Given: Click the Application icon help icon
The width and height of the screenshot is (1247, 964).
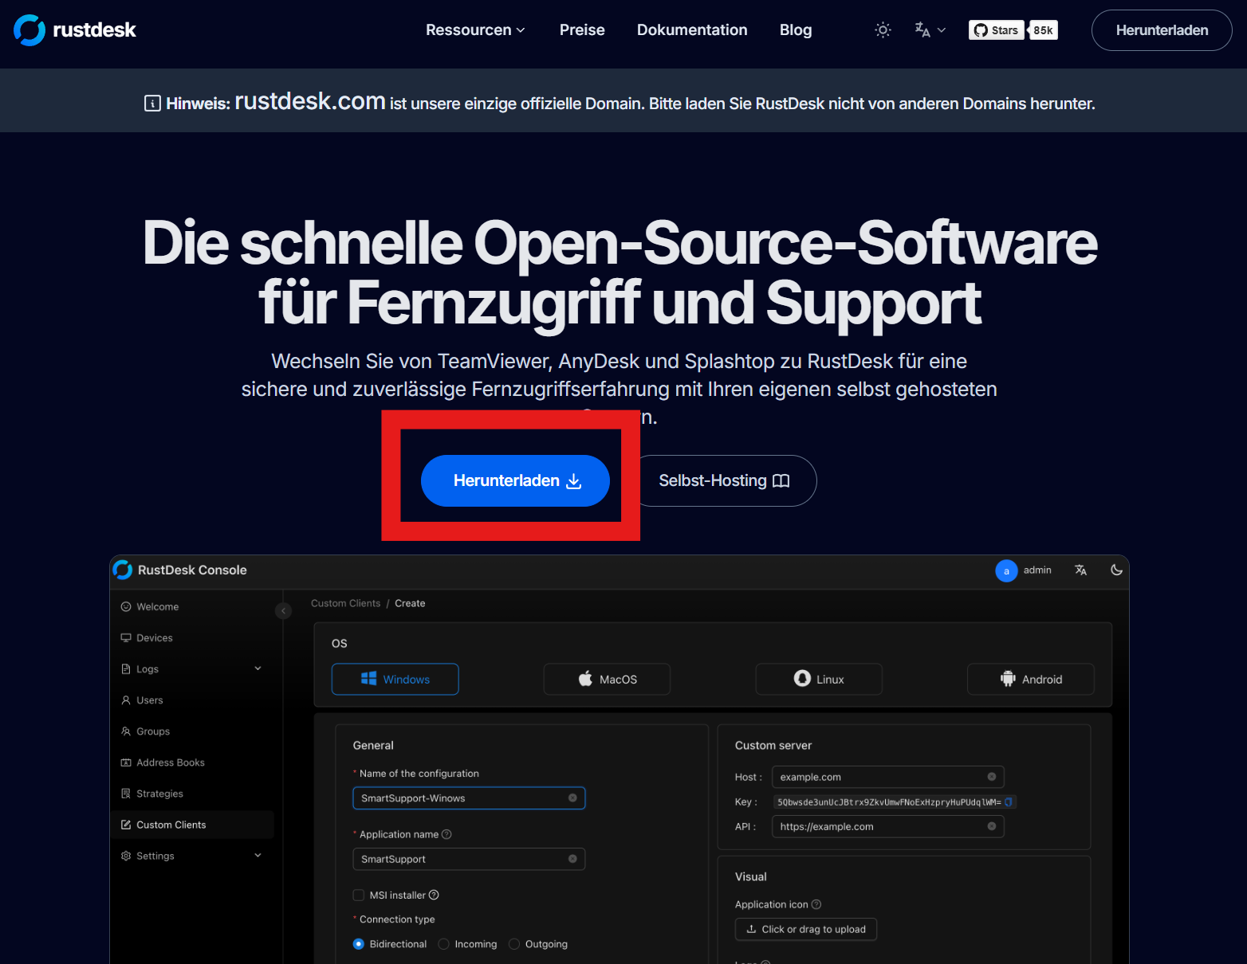Looking at the screenshot, I should point(816,904).
